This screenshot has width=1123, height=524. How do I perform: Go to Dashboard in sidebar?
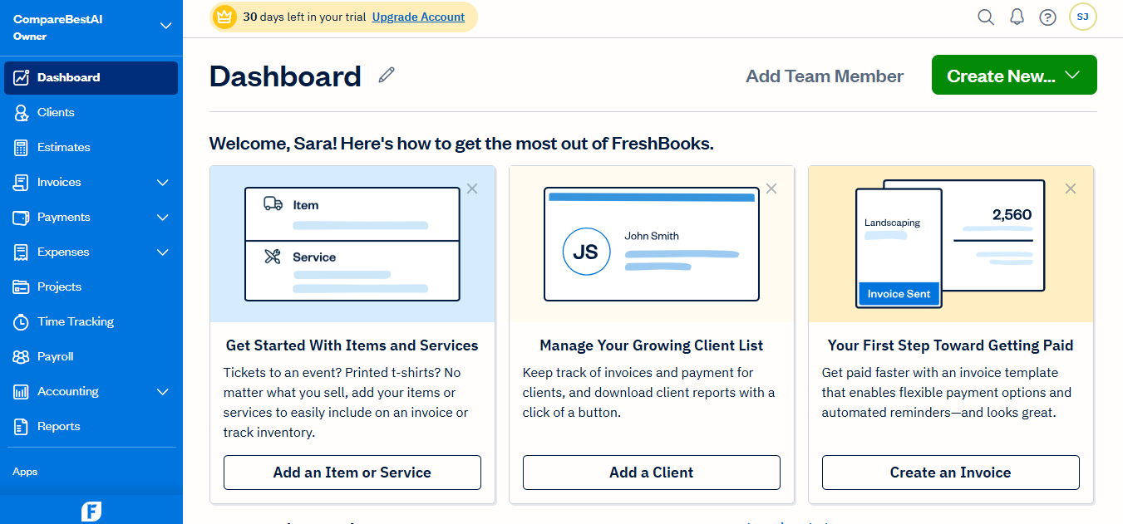click(x=91, y=78)
